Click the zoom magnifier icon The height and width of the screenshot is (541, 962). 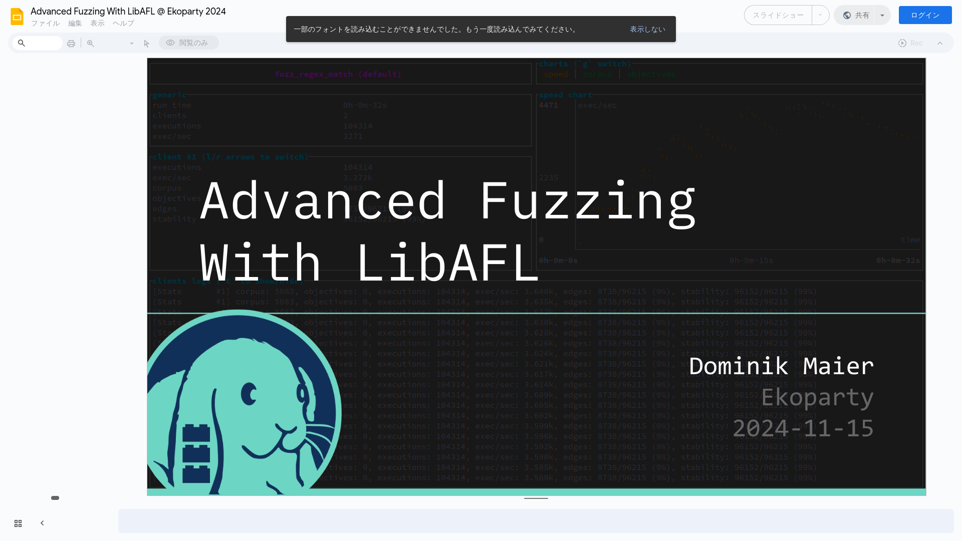pyautogui.click(x=91, y=44)
